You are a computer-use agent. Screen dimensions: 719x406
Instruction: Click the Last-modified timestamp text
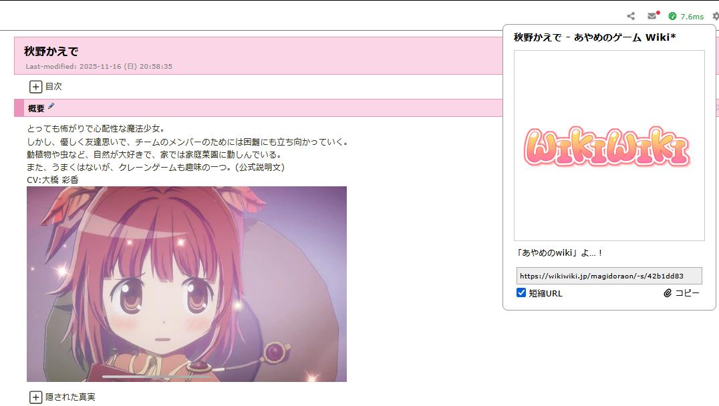99,67
